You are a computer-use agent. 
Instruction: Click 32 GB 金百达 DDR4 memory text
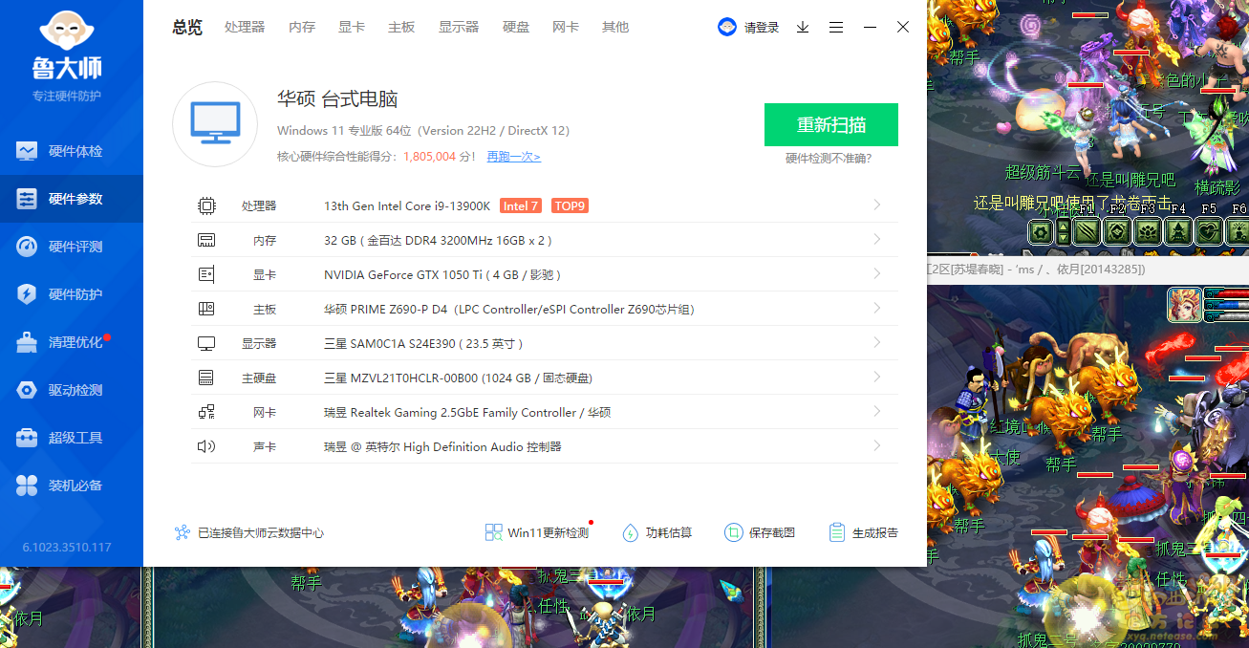439,240
